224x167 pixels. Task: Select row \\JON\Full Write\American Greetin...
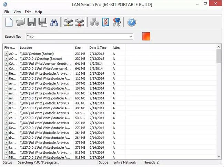(110, 64)
